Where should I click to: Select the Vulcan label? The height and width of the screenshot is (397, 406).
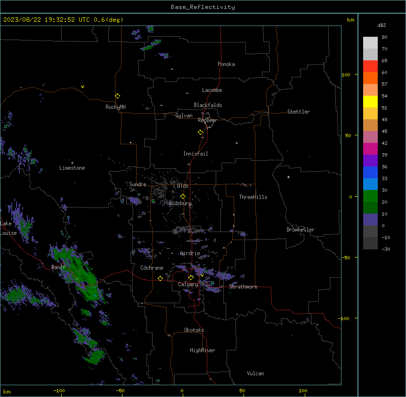(255, 373)
